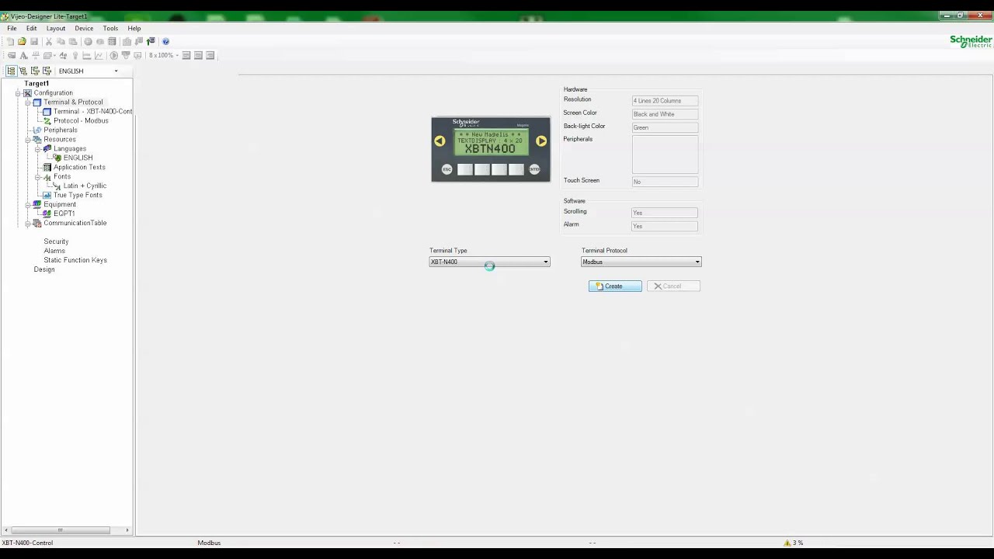Click the Cut scissors icon
Viewport: 994px width, 559px height.
click(49, 41)
